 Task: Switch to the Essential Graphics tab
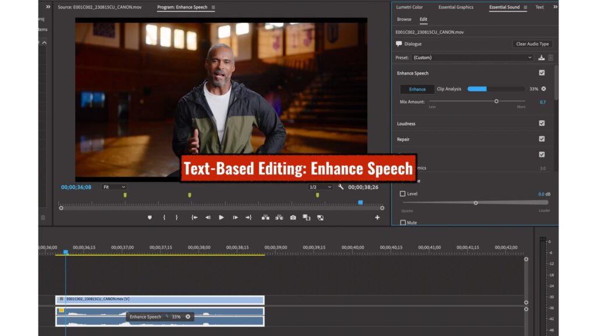click(x=456, y=7)
